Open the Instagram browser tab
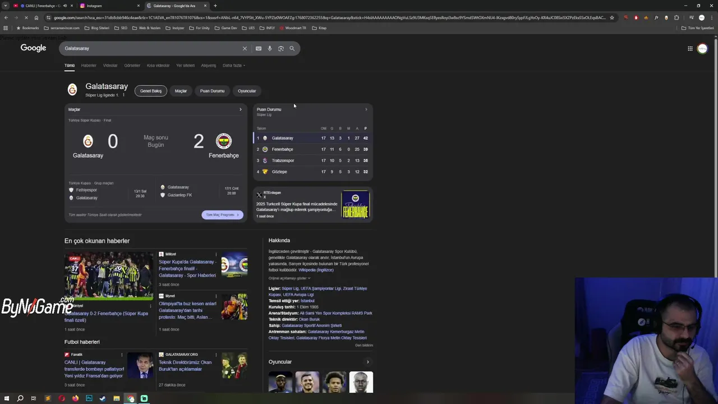Image resolution: width=718 pixels, height=404 pixels. pos(109,6)
